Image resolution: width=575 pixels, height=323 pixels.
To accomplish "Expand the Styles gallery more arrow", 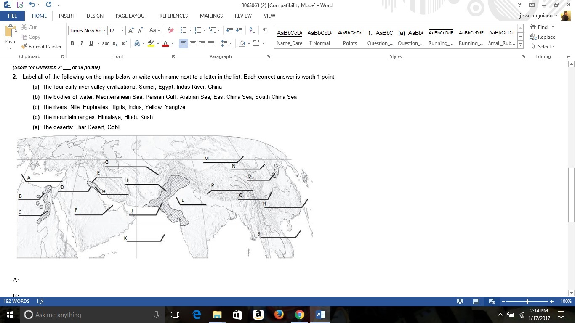I will [521, 45].
